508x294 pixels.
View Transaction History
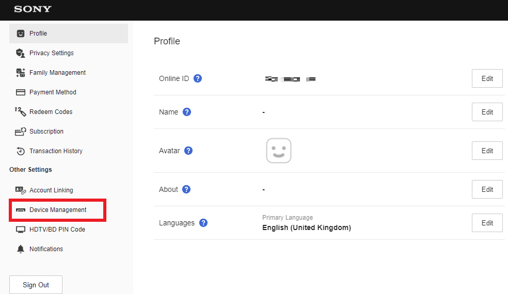pos(56,151)
